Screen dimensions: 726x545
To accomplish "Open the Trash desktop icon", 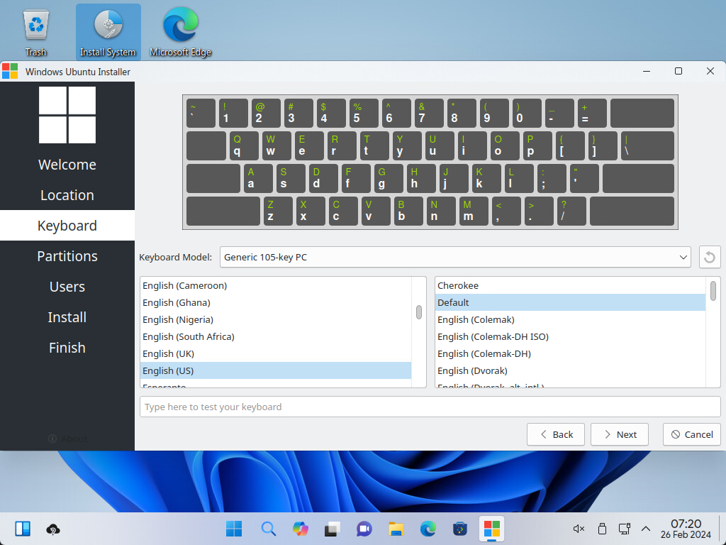I will [35, 33].
